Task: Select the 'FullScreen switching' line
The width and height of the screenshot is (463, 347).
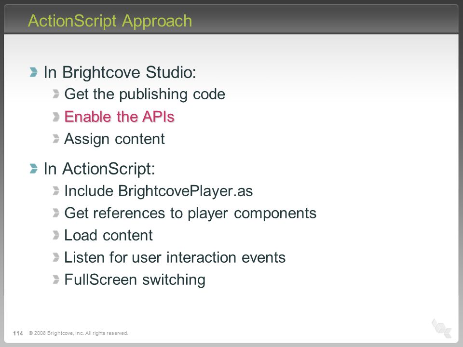Action: tap(135, 280)
